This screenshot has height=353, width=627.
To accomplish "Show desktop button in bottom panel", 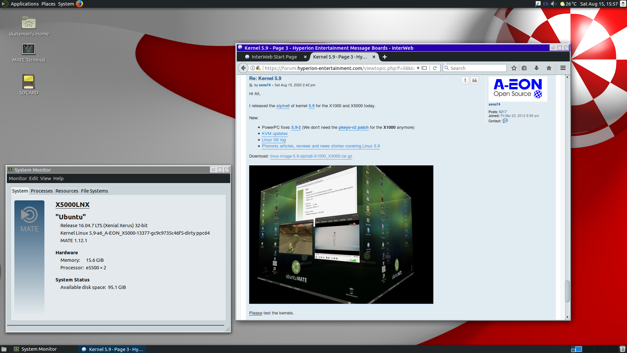I will [x=4, y=349].
